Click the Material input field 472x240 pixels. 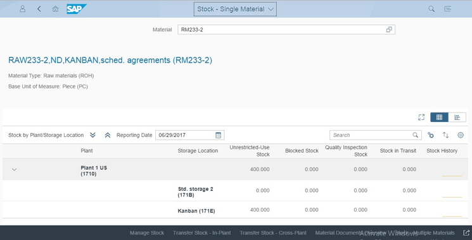[286, 30]
